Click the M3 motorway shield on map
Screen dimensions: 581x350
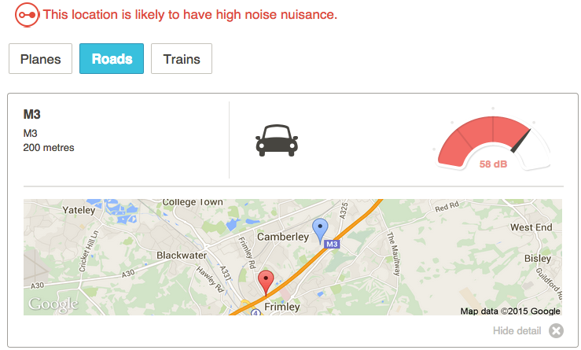coord(332,244)
